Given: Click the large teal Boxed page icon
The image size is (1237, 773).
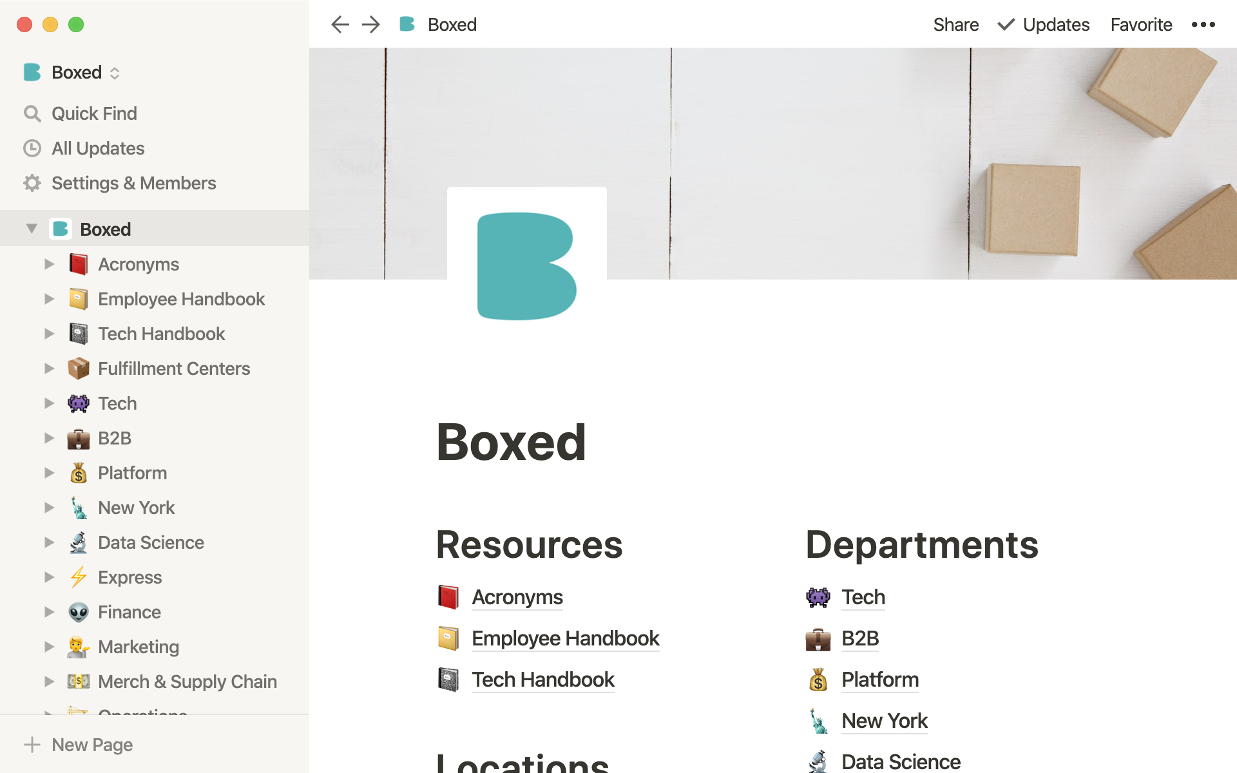Looking at the screenshot, I should 526,266.
